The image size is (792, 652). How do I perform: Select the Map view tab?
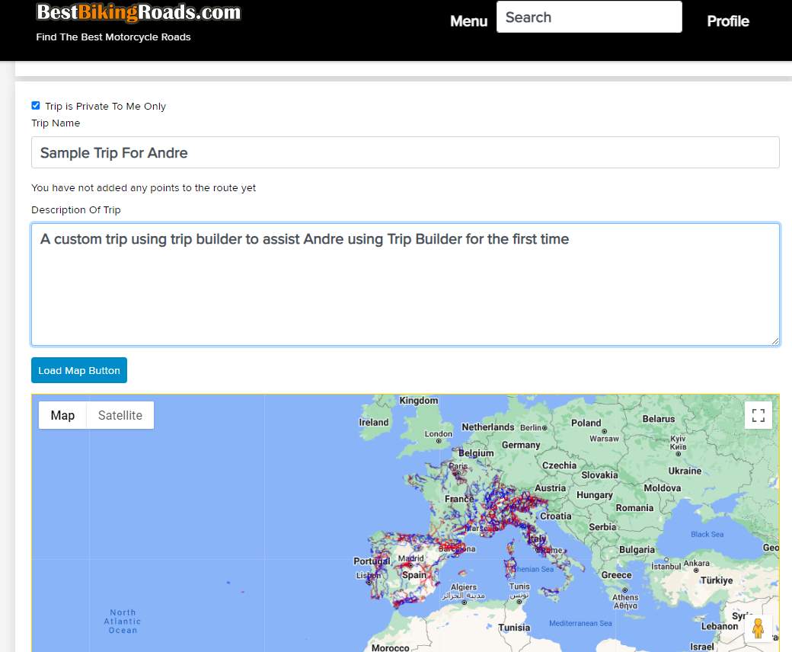click(x=62, y=415)
